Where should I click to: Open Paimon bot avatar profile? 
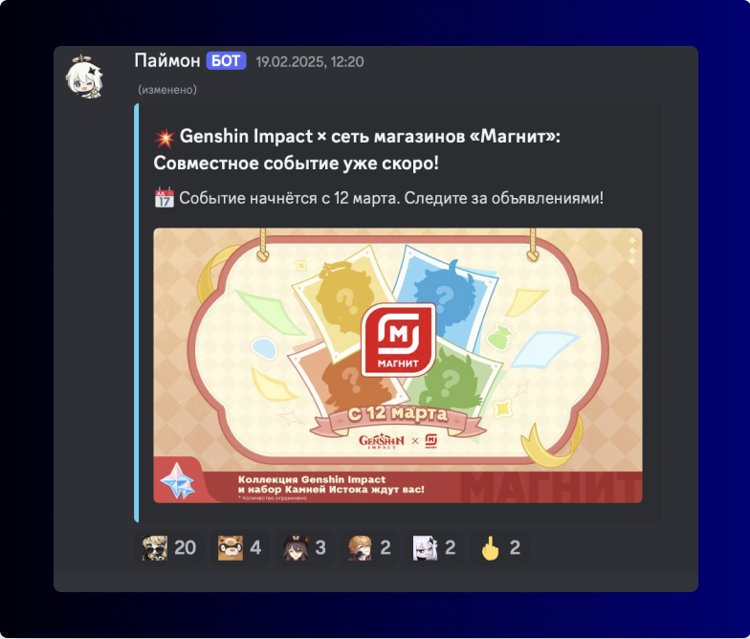84,77
